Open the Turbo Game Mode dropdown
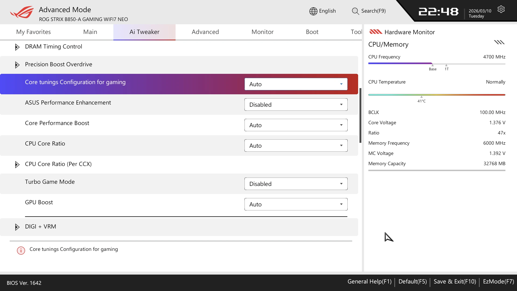Screen dimensions: 517x291 coord(296,184)
